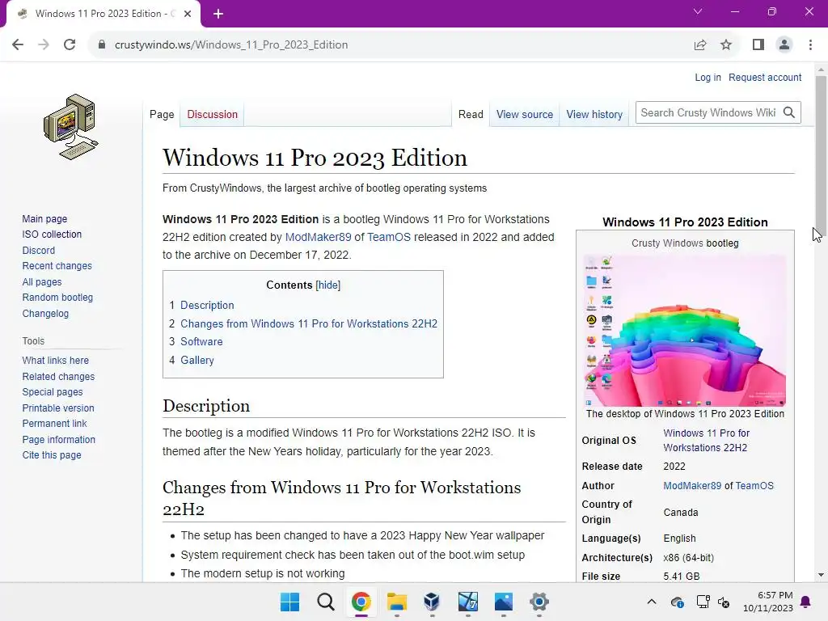Open the notification bell
The width and height of the screenshot is (828, 621).
click(x=806, y=602)
